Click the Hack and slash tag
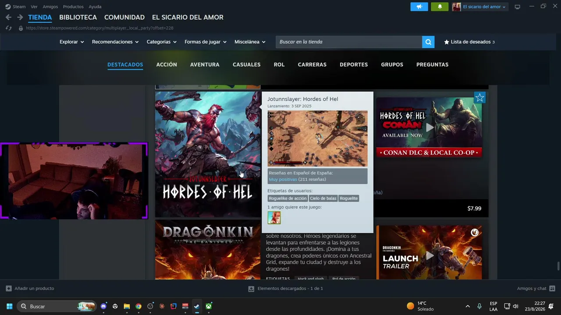 311,279
